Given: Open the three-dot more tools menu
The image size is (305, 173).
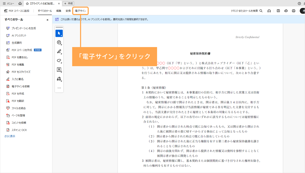Looking at the screenshot, I should 59,88.
